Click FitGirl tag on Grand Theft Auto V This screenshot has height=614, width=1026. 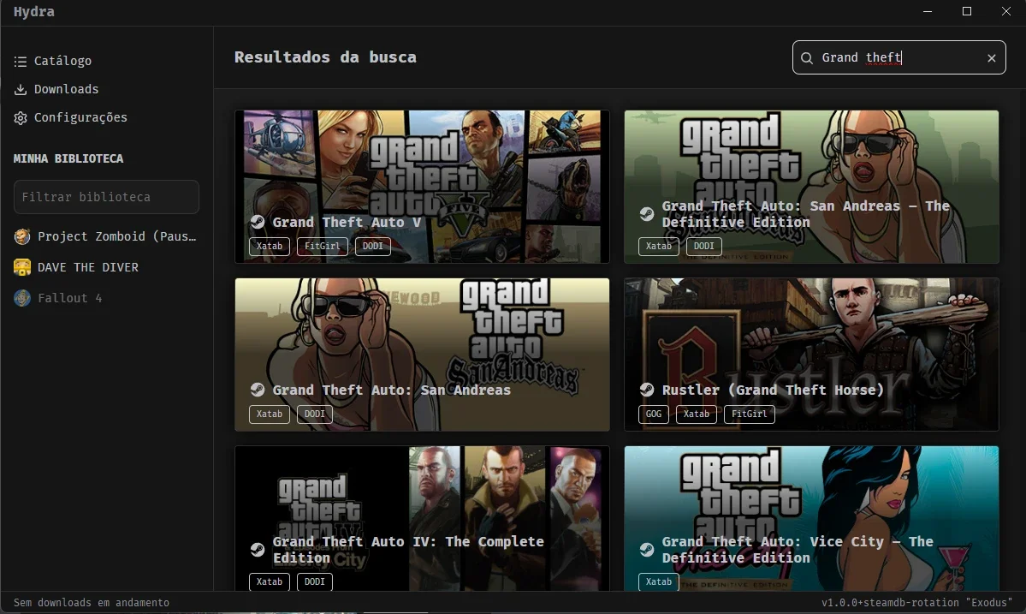click(322, 246)
